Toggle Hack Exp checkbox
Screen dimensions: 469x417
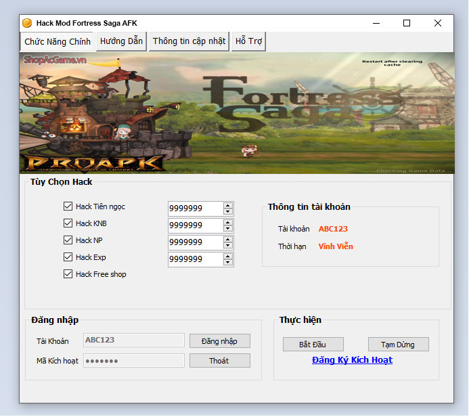tap(68, 257)
